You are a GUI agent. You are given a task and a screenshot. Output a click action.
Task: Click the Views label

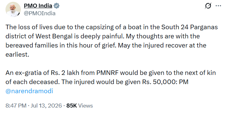pos(85,106)
